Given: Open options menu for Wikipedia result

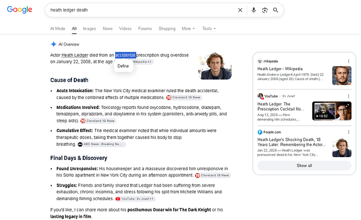Looking at the screenshot, I should (348, 61).
